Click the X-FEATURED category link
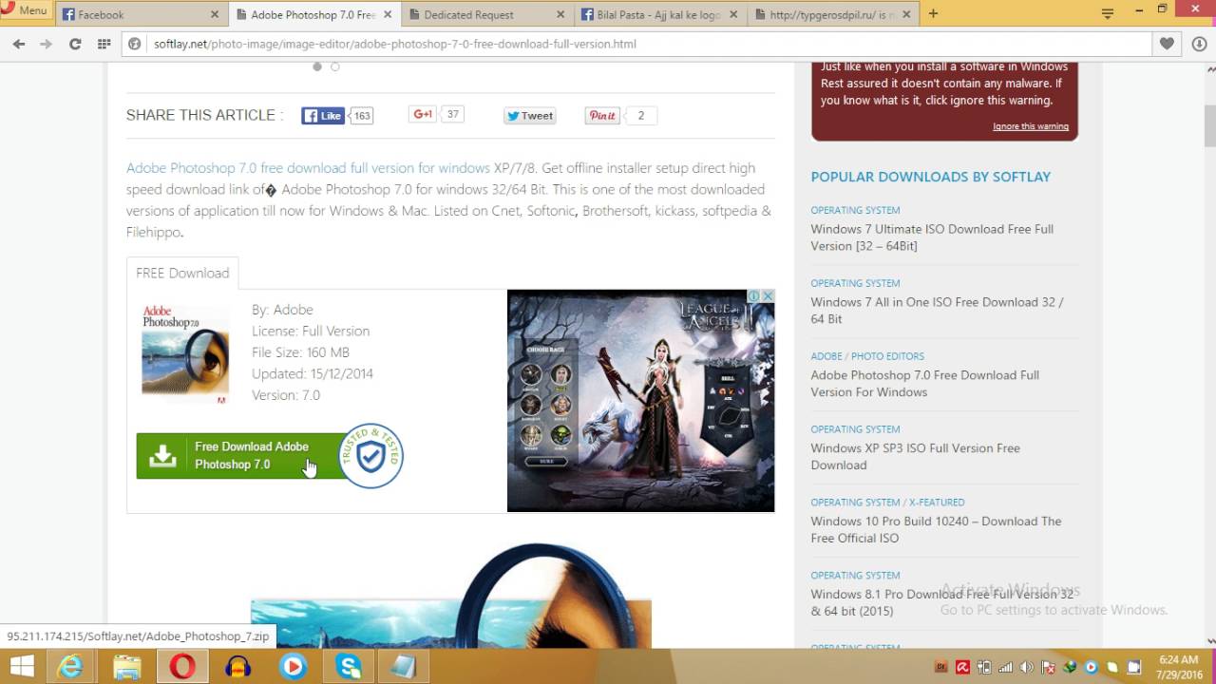This screenshot has width=1216, height=684. click(x=937, y=503)
